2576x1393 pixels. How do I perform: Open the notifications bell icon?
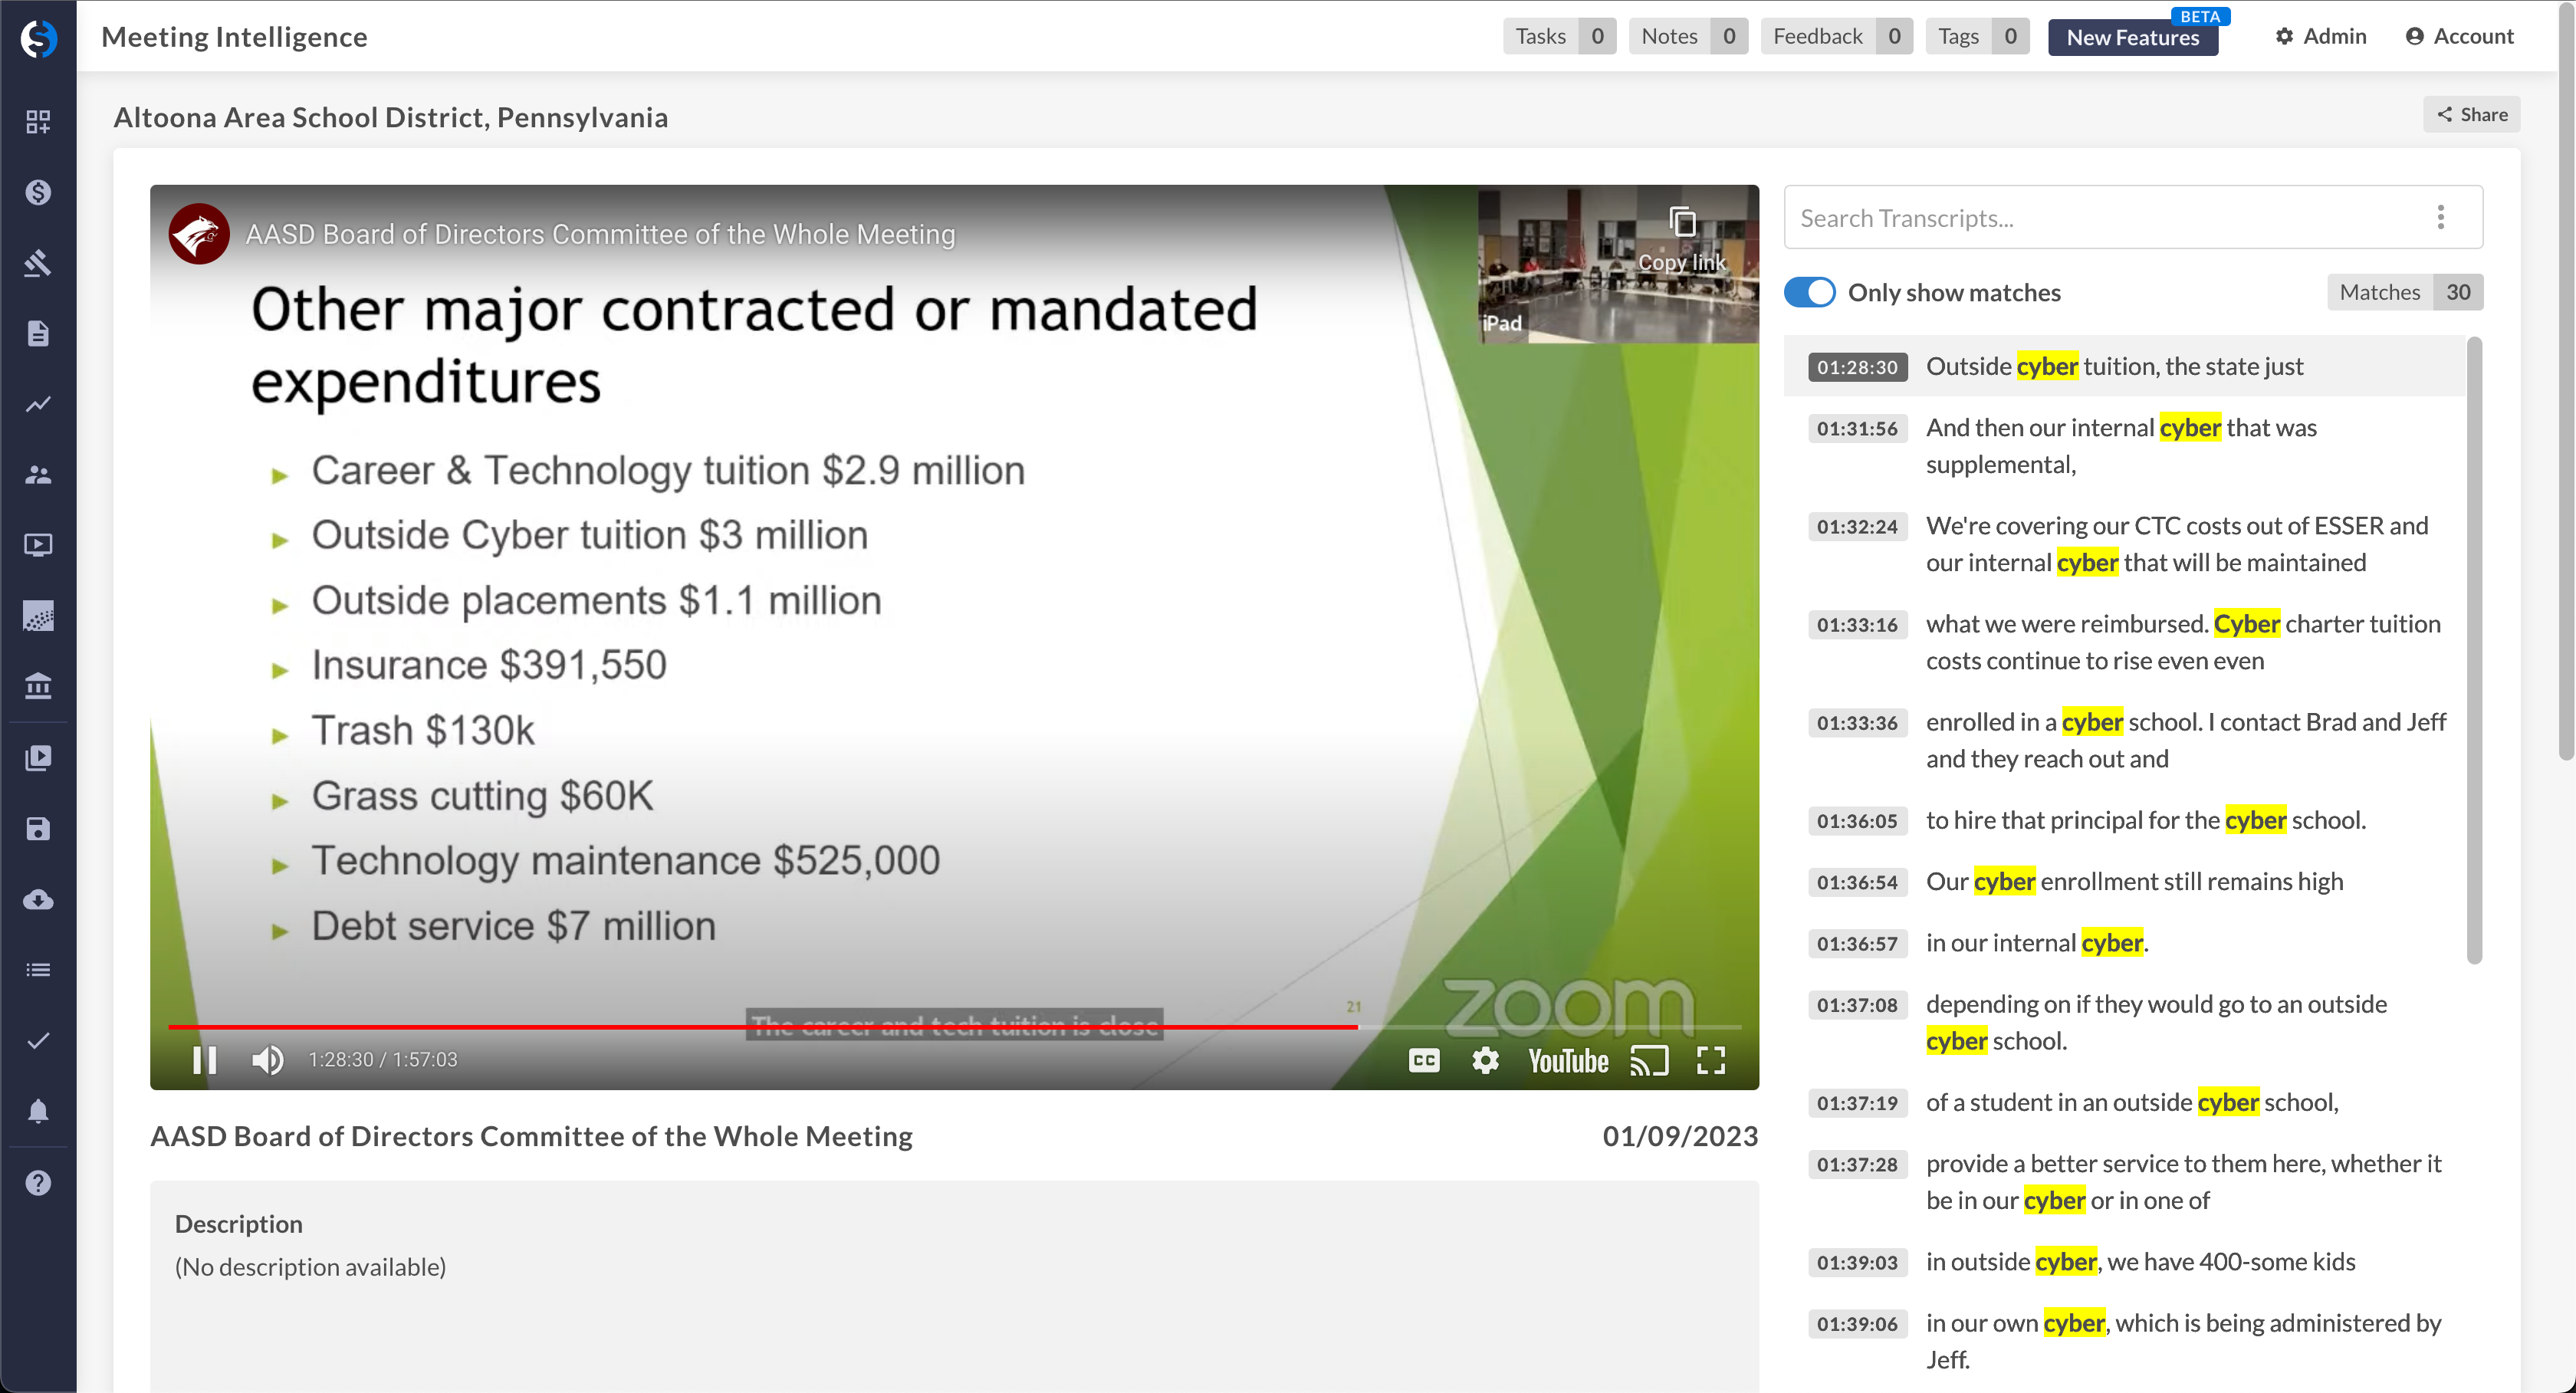[38, 1111]
